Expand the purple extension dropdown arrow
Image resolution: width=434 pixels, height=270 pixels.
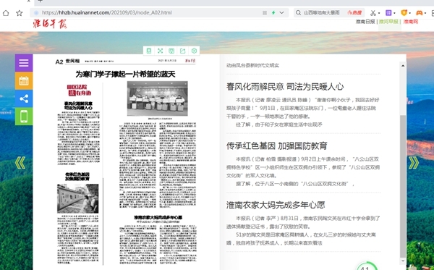tap(394, 13)
